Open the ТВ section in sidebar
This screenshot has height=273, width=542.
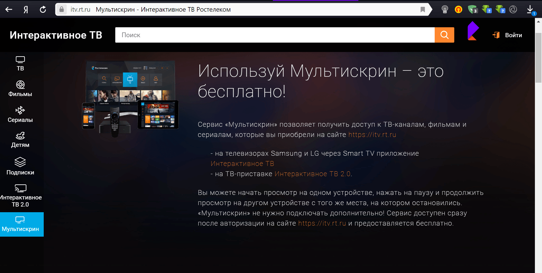click(20, 64)
